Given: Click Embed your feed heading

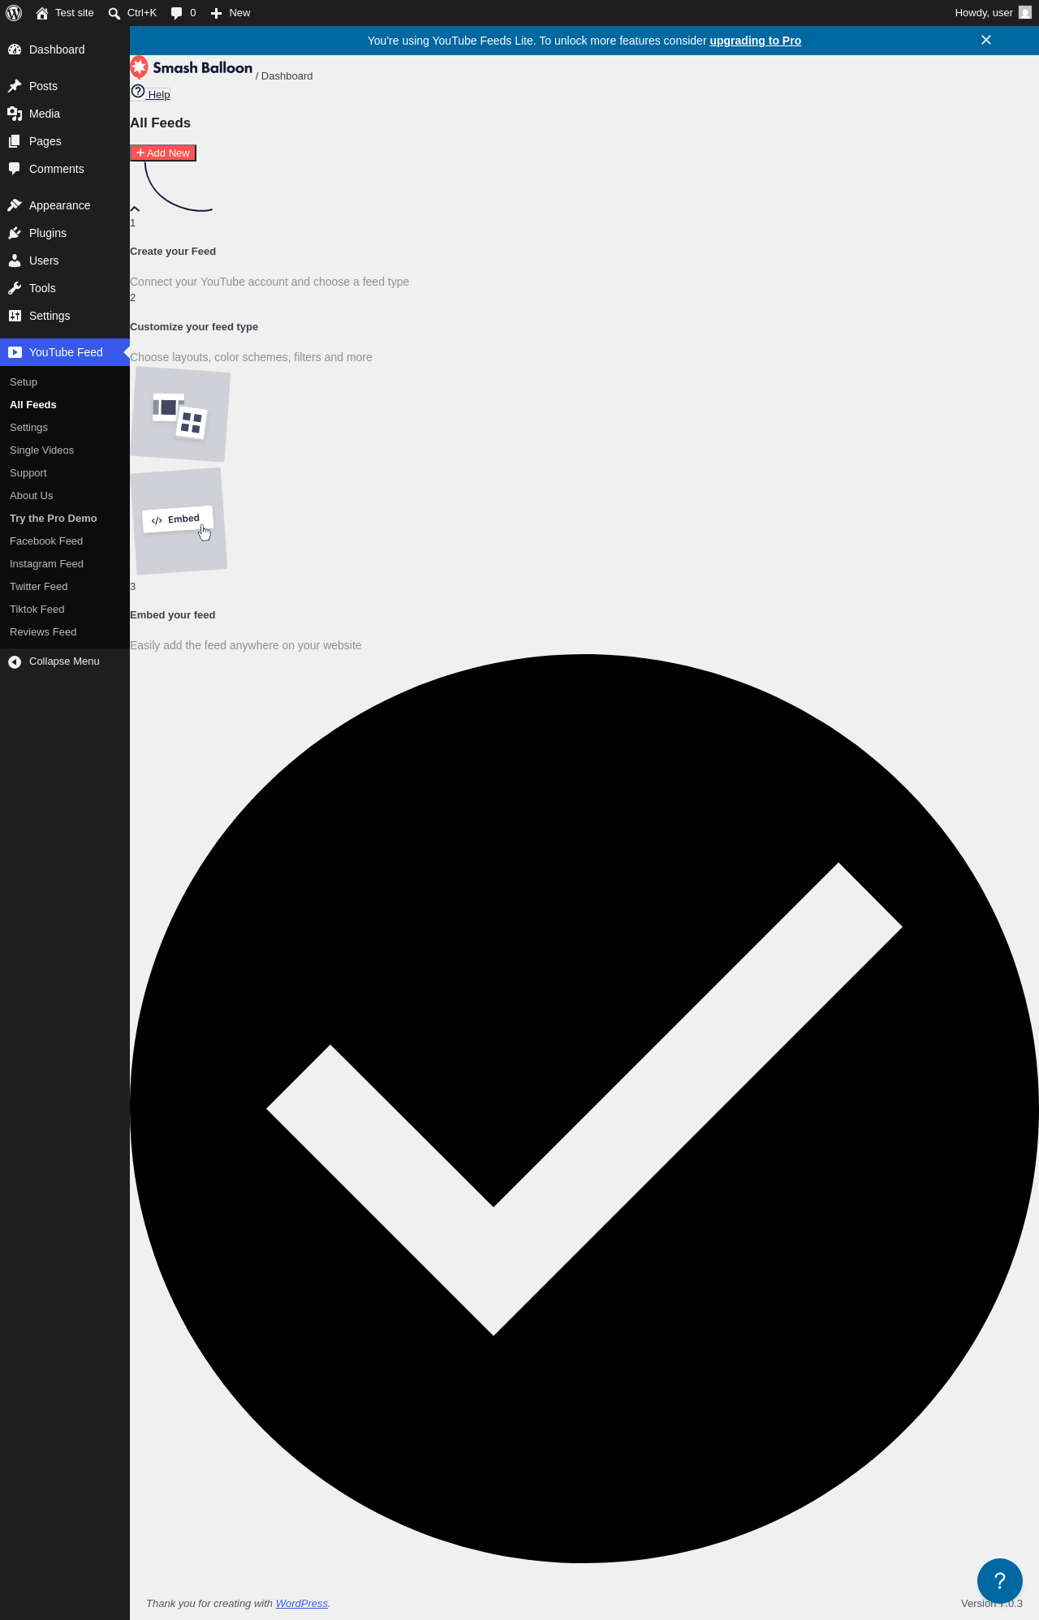Looking at the screenshot, I should (173, 615).
